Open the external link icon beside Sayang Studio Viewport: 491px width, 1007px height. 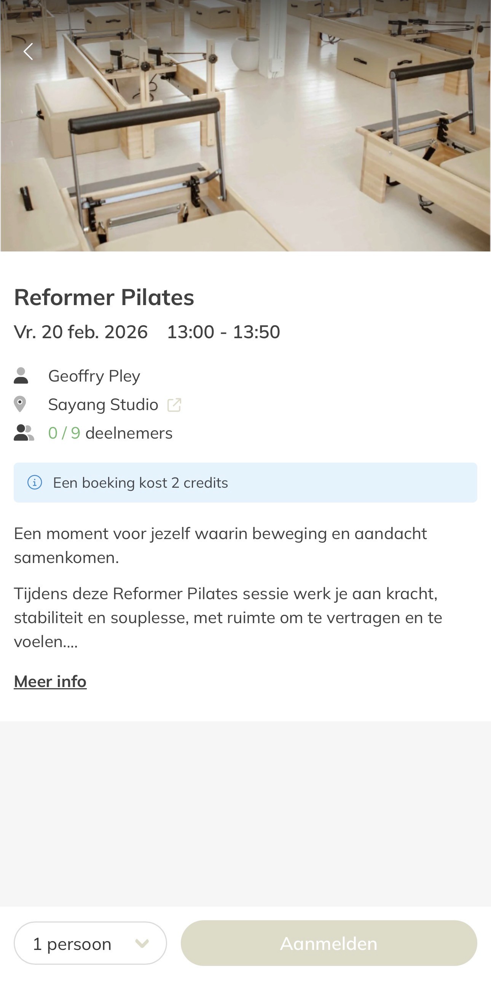[174, 405]
